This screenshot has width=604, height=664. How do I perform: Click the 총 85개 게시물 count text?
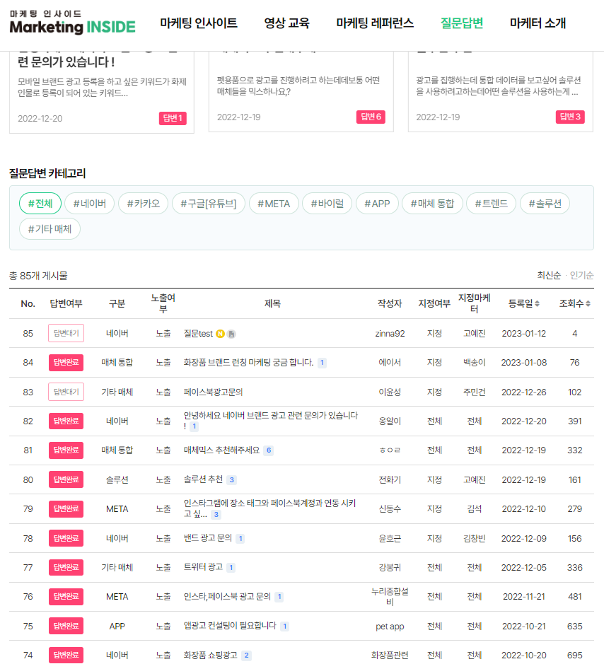click(38, 276)
